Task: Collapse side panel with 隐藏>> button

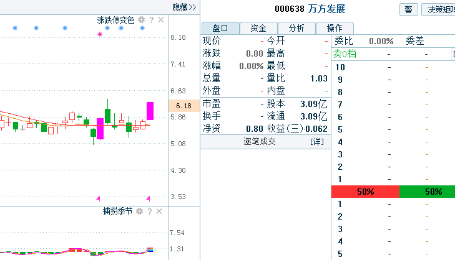Action: pyautogui.click(x=184, y=7)
